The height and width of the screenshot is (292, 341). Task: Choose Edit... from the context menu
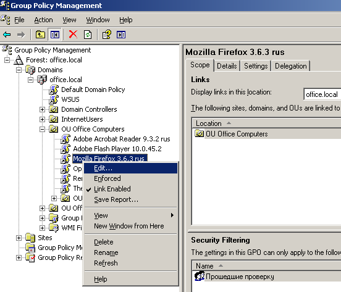(x=131, y=168)
